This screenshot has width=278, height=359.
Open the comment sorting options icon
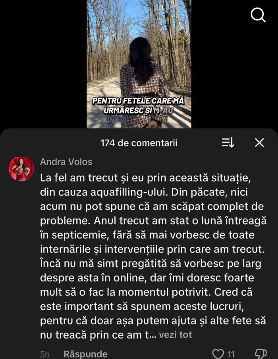228,142
